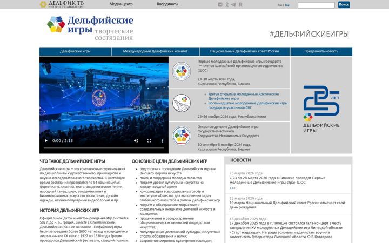Click the Дельфийские игры site logo
This screenshot has height=243, width=389.
pos(90,28)
